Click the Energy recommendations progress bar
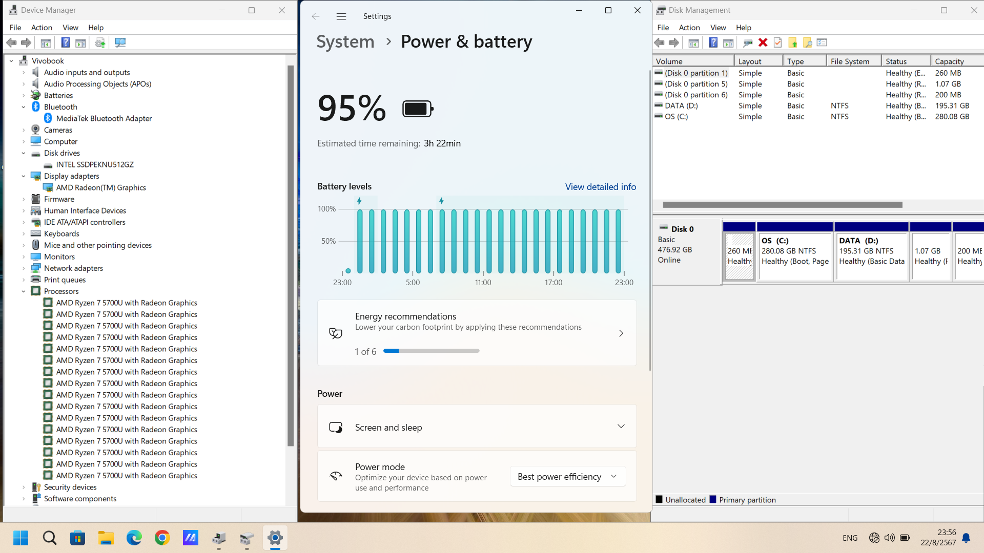Screen dimensions: 984x553 click(432, 351)
